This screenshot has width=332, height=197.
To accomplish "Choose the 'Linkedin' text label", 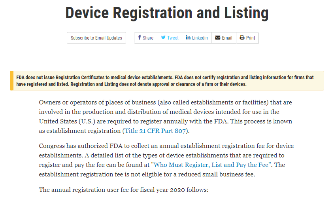I will 200,38.
